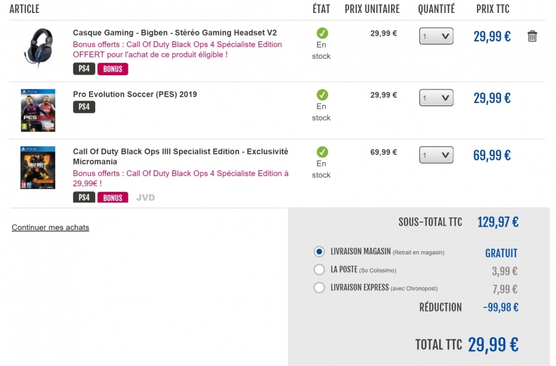Open quantity dropdown for Call Of Duty

pyautogui.click(x=436, y=155)
